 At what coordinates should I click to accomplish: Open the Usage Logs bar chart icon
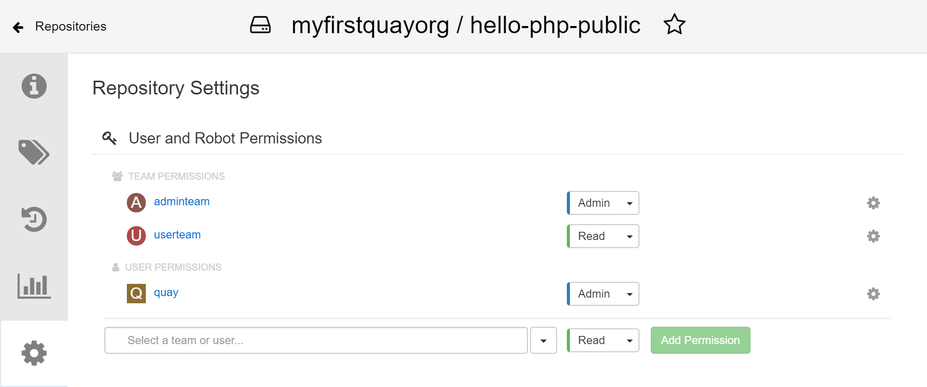pyautogui.click(x=34, y=286)
